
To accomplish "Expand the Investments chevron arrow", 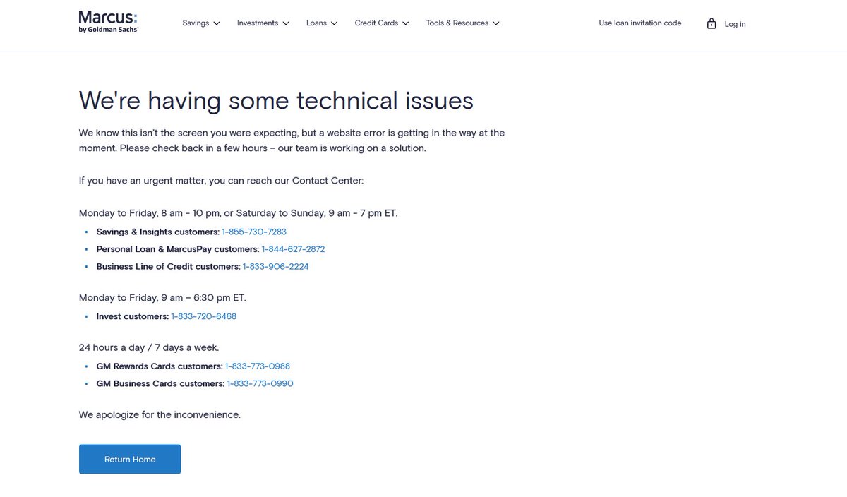I will [286, 23].
